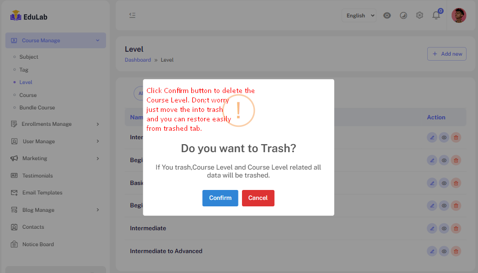Click the EduLab logo

29,16
